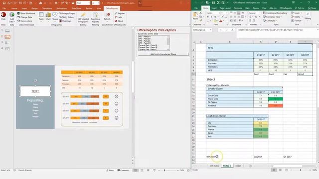Open the PowerPoint File tab
Screen dimensions: 319x179
[x=4, y=8]
